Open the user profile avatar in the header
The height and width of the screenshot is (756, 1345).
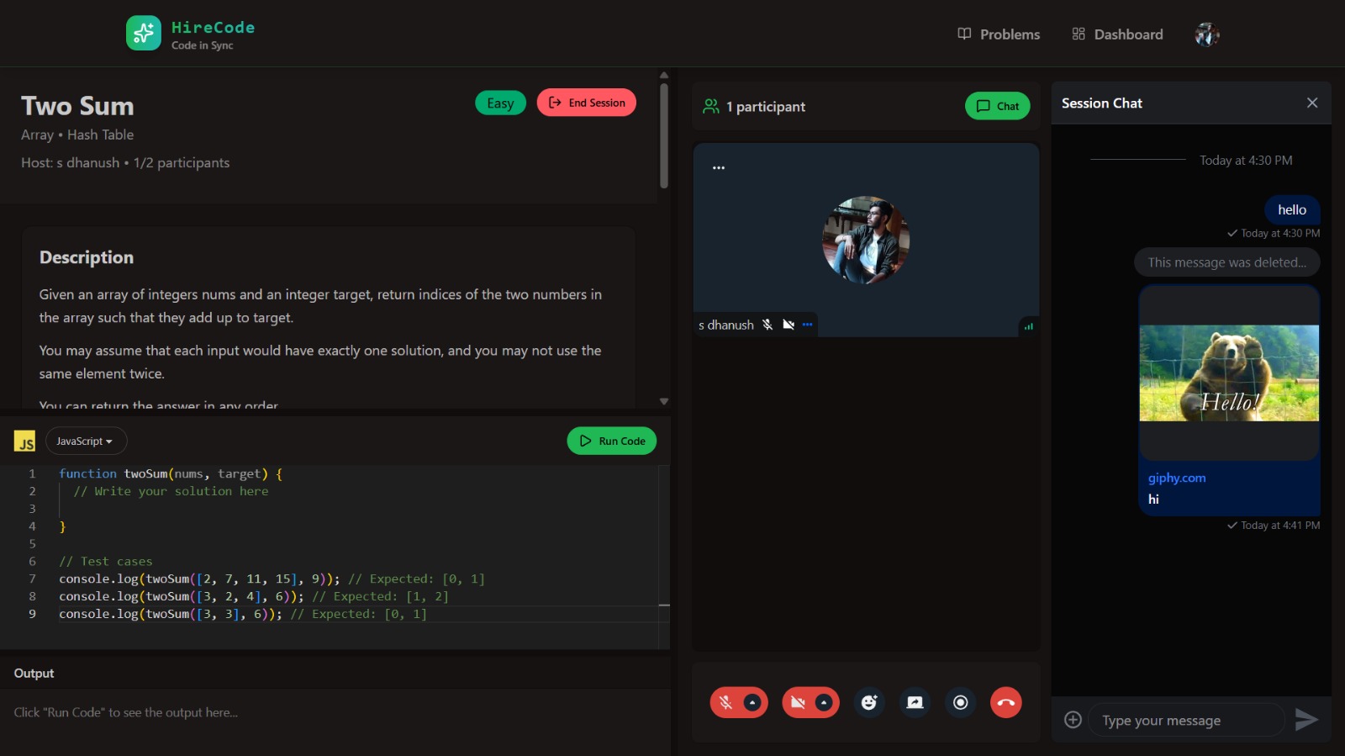[x=1207, y=34]
